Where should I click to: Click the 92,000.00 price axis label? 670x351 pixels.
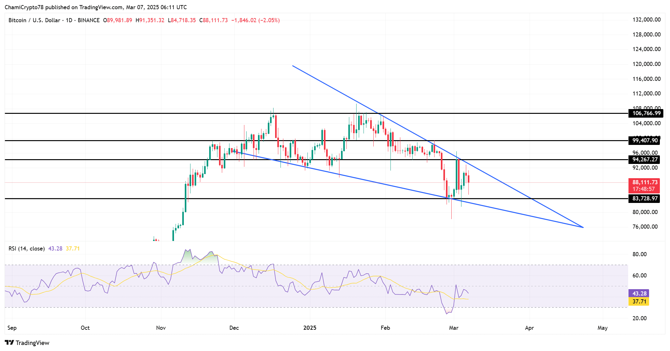click(645, 168)
